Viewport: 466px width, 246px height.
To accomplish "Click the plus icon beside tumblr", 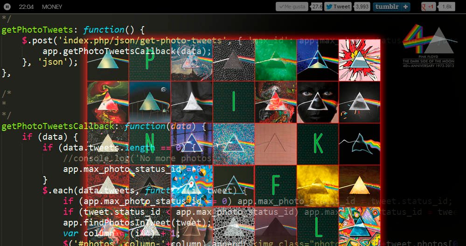I will click(x=406, y=7).
